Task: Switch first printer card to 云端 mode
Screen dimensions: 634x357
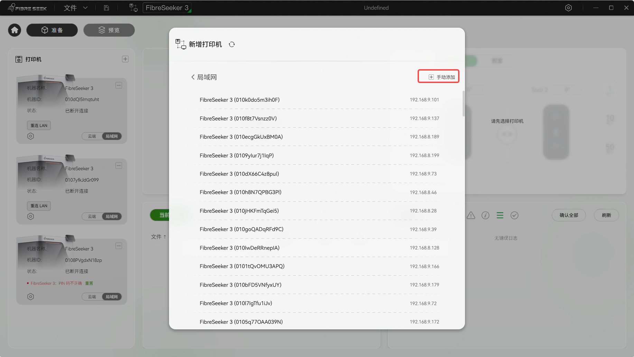Action: (92, 136)
